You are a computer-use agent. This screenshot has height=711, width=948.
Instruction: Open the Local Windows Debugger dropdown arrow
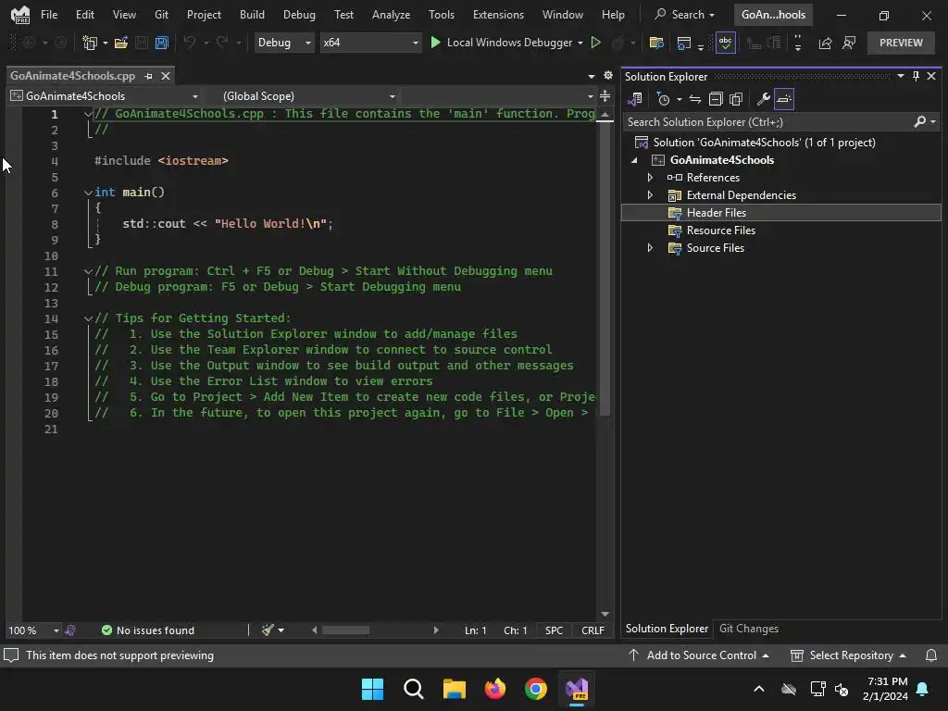(x=580, y=43)
